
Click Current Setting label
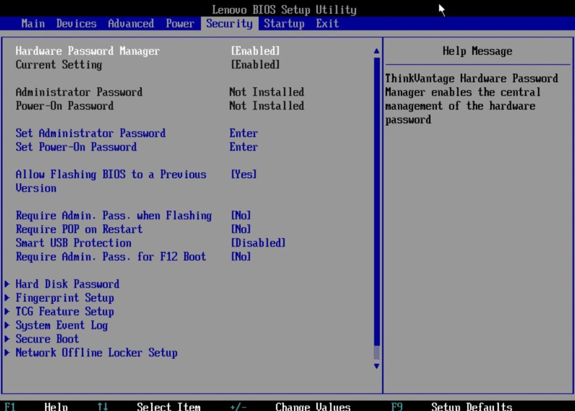(x=59, y=65)
